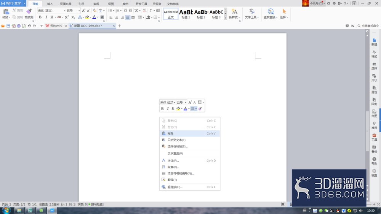Open the Text Tools icon in ribbon

252,14
